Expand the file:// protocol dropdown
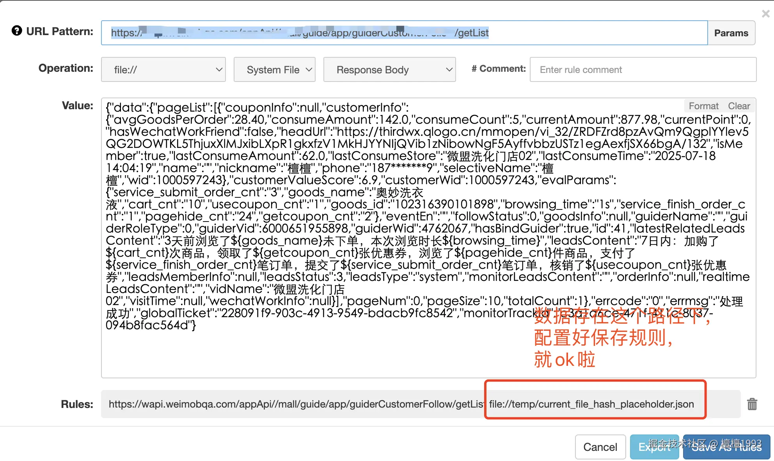This screenshot has height=461, width=774. (x=163, y=70)
